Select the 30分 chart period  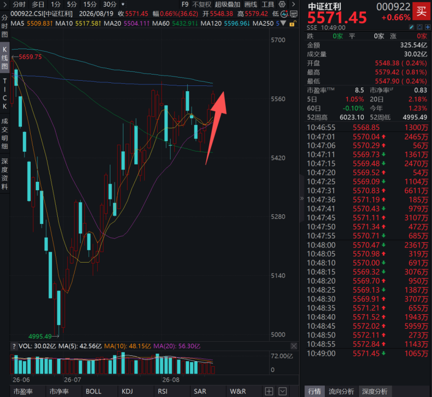(110, 4)
